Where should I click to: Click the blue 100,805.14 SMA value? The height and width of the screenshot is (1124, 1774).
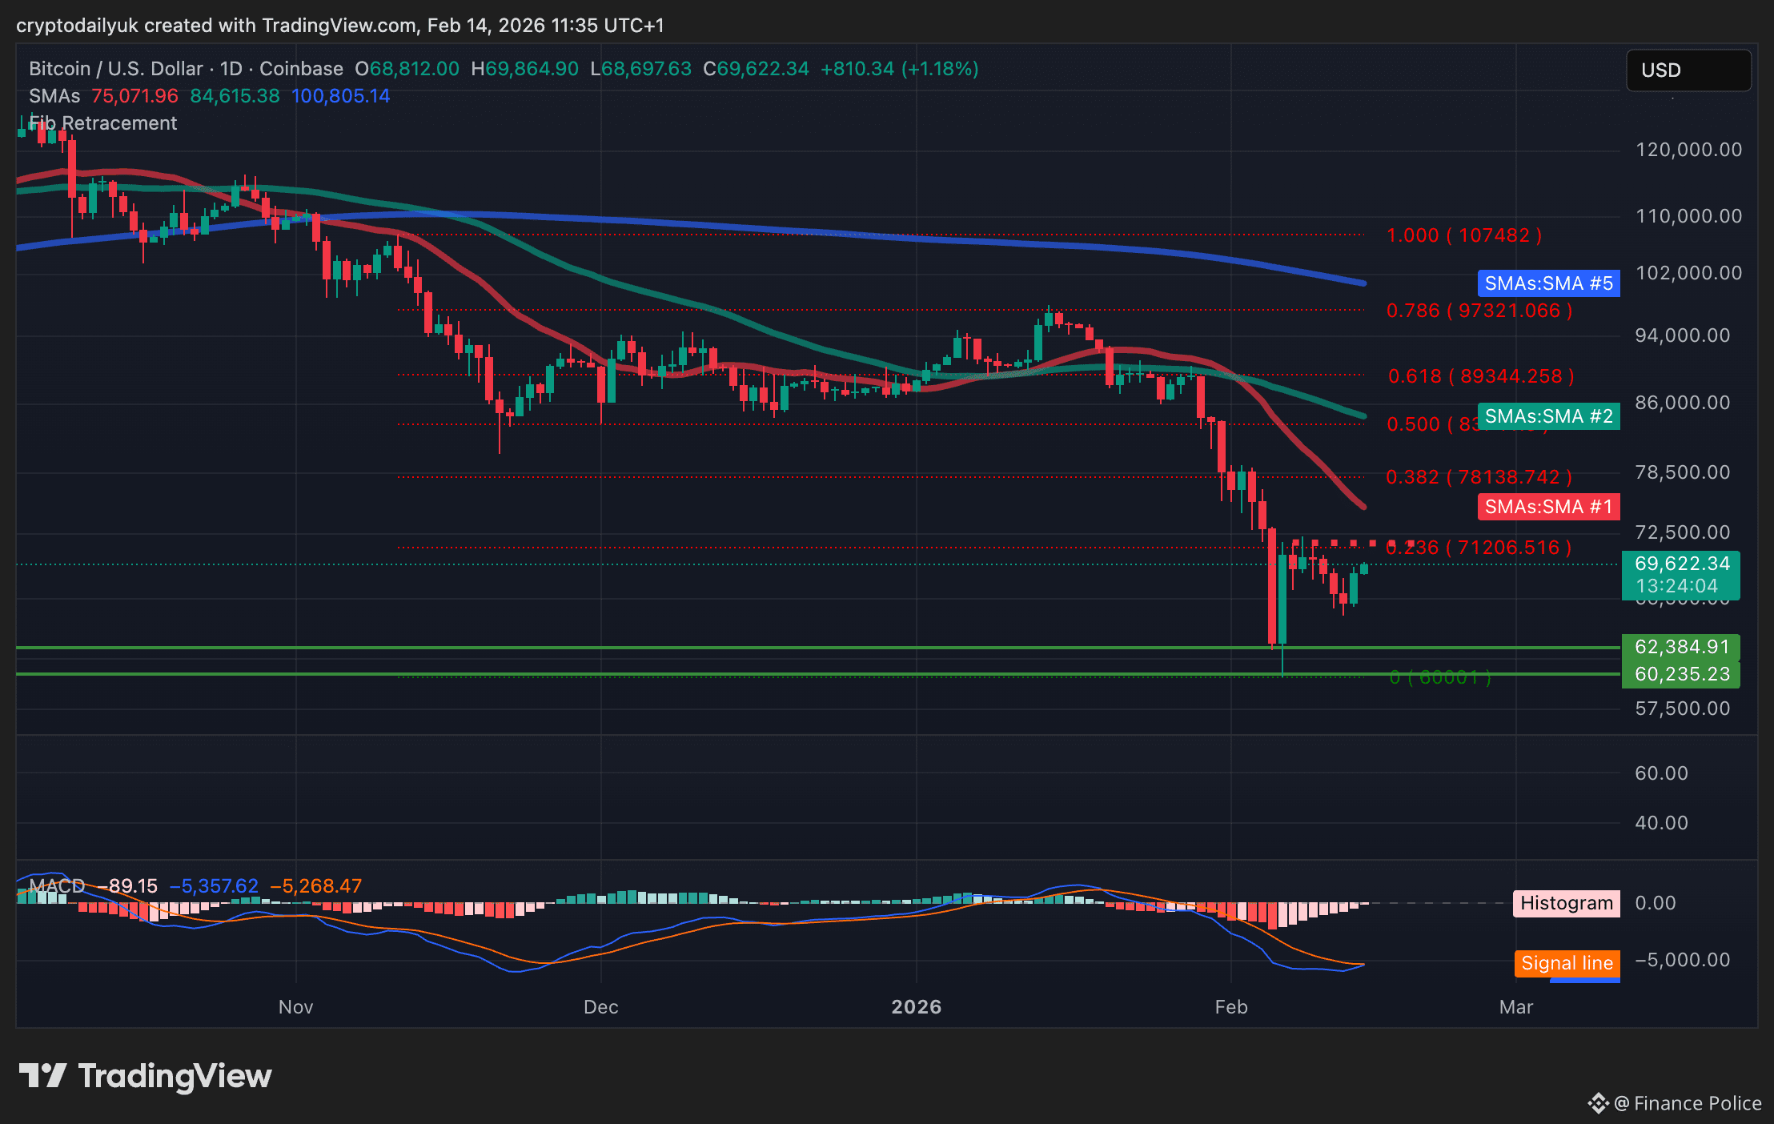pyautogui.click(x=340, y=96)
